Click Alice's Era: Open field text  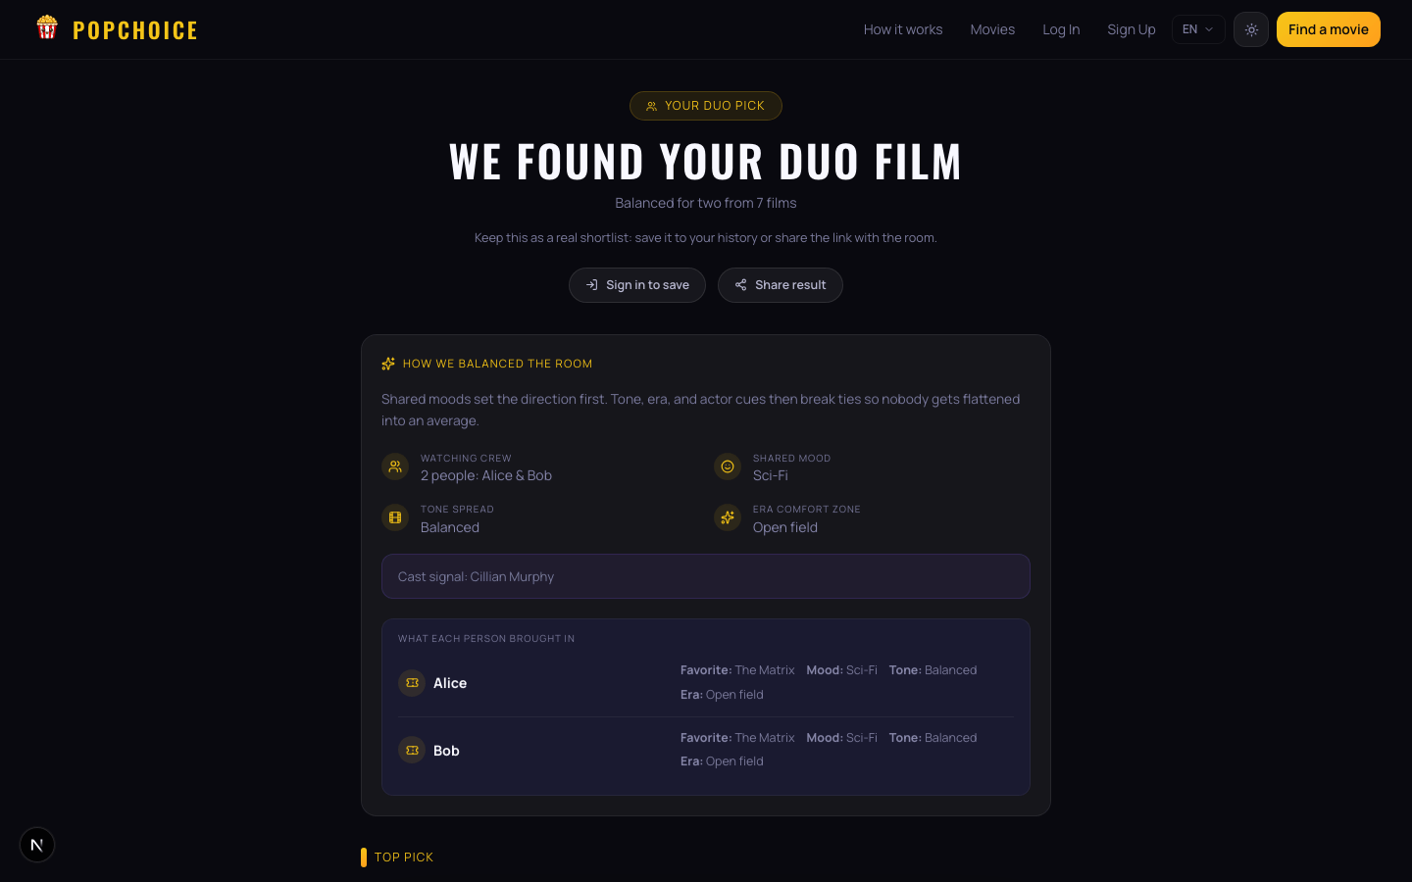[x=722, y=695]
